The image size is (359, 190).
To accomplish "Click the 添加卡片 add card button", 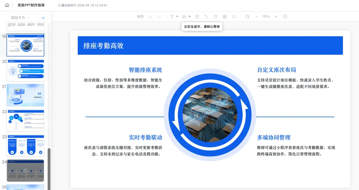I will [20, 18].
